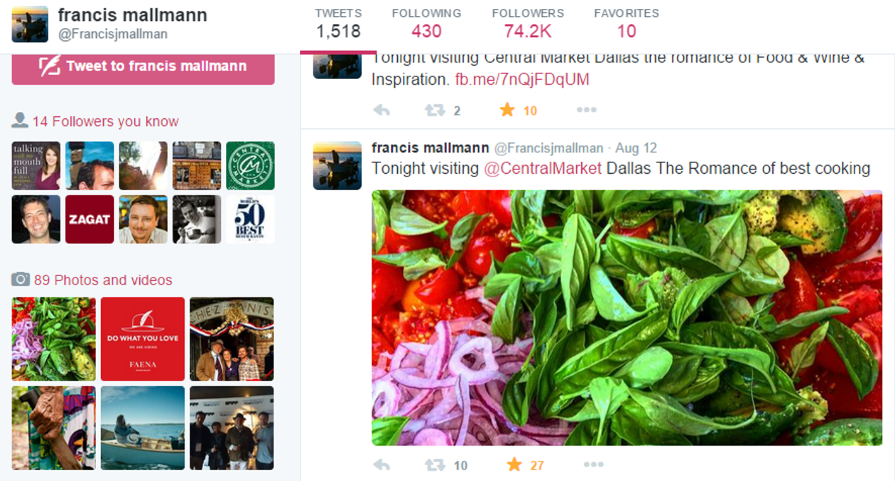Open the 14 Followers you know link
Image resolution: width=895 pixels, height=481 pixels.
click(x=106, y=121)
